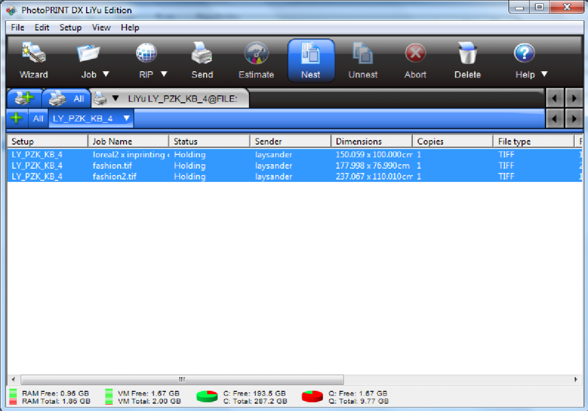
Task: Open the View menu
Action: click(x=101, y=28)
